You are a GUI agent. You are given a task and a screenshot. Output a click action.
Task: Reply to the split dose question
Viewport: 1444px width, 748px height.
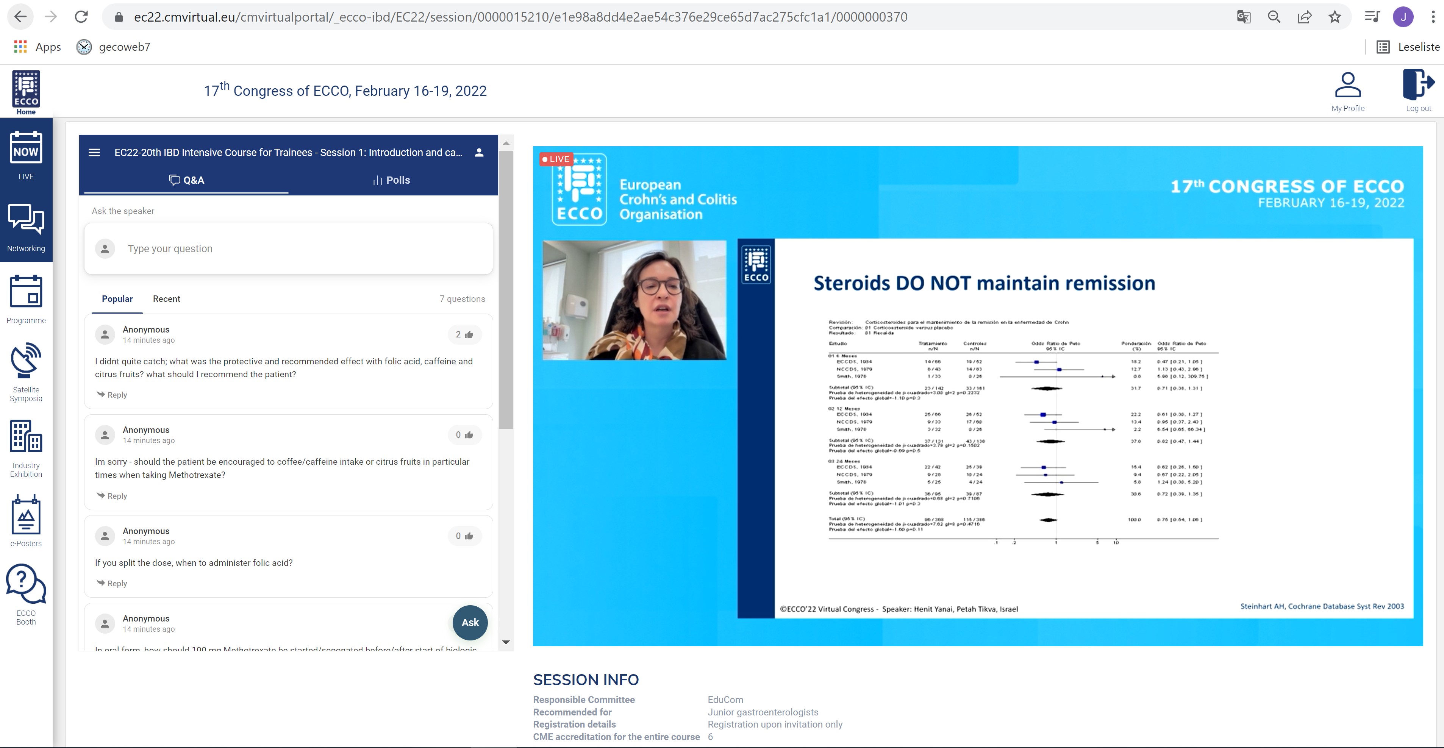tap(111, 583)
